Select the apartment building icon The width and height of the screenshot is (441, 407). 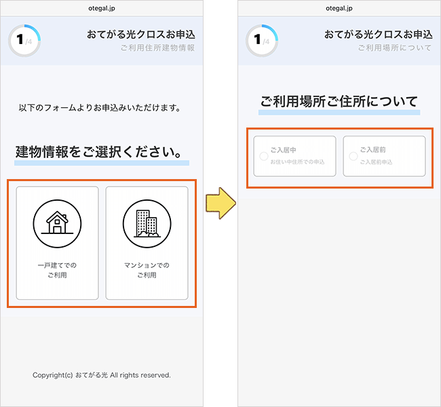(147, 224)
